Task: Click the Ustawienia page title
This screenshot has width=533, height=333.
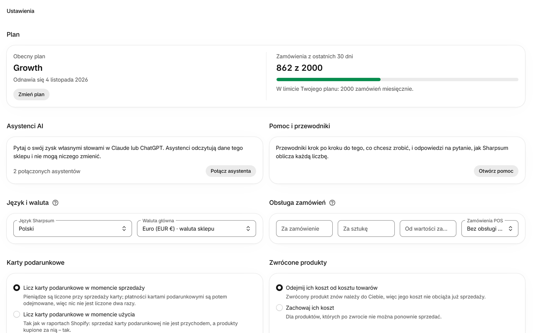Action: 20,11
